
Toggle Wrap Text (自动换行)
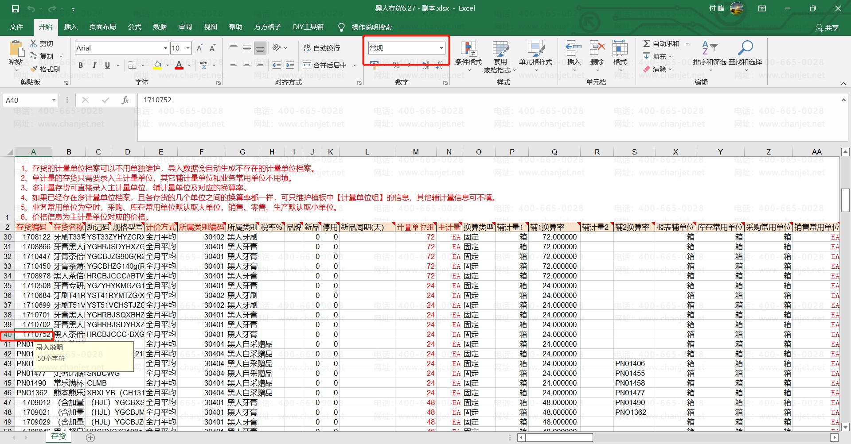[322, 48]
